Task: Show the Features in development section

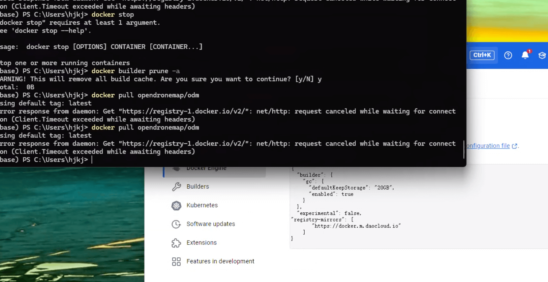Action: [x=220, y=262]
